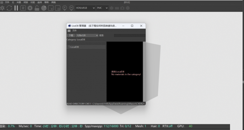Click the Cinema 4D icon in LiveDB title bar
244x130 pixels.
(69, 26)
